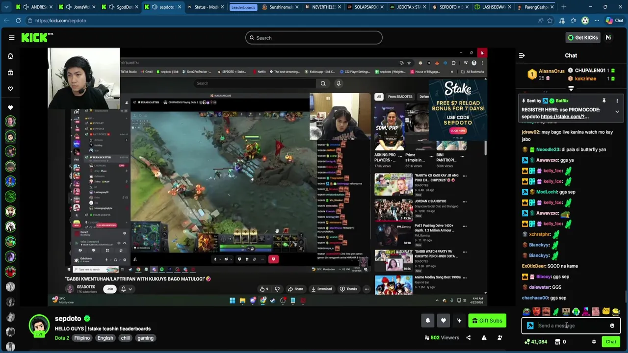Click username chachaa00: in chat
628x353 pixels.
click(x=535, y=298)
